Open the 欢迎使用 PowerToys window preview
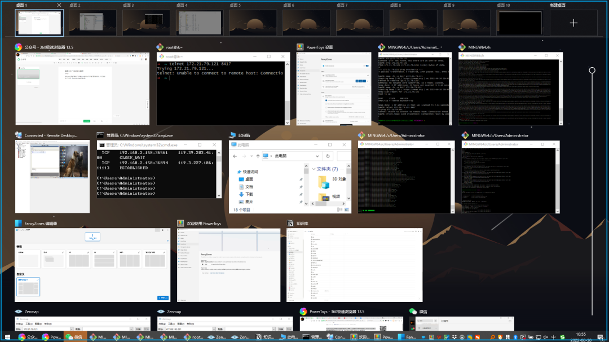 pos(228,265)
